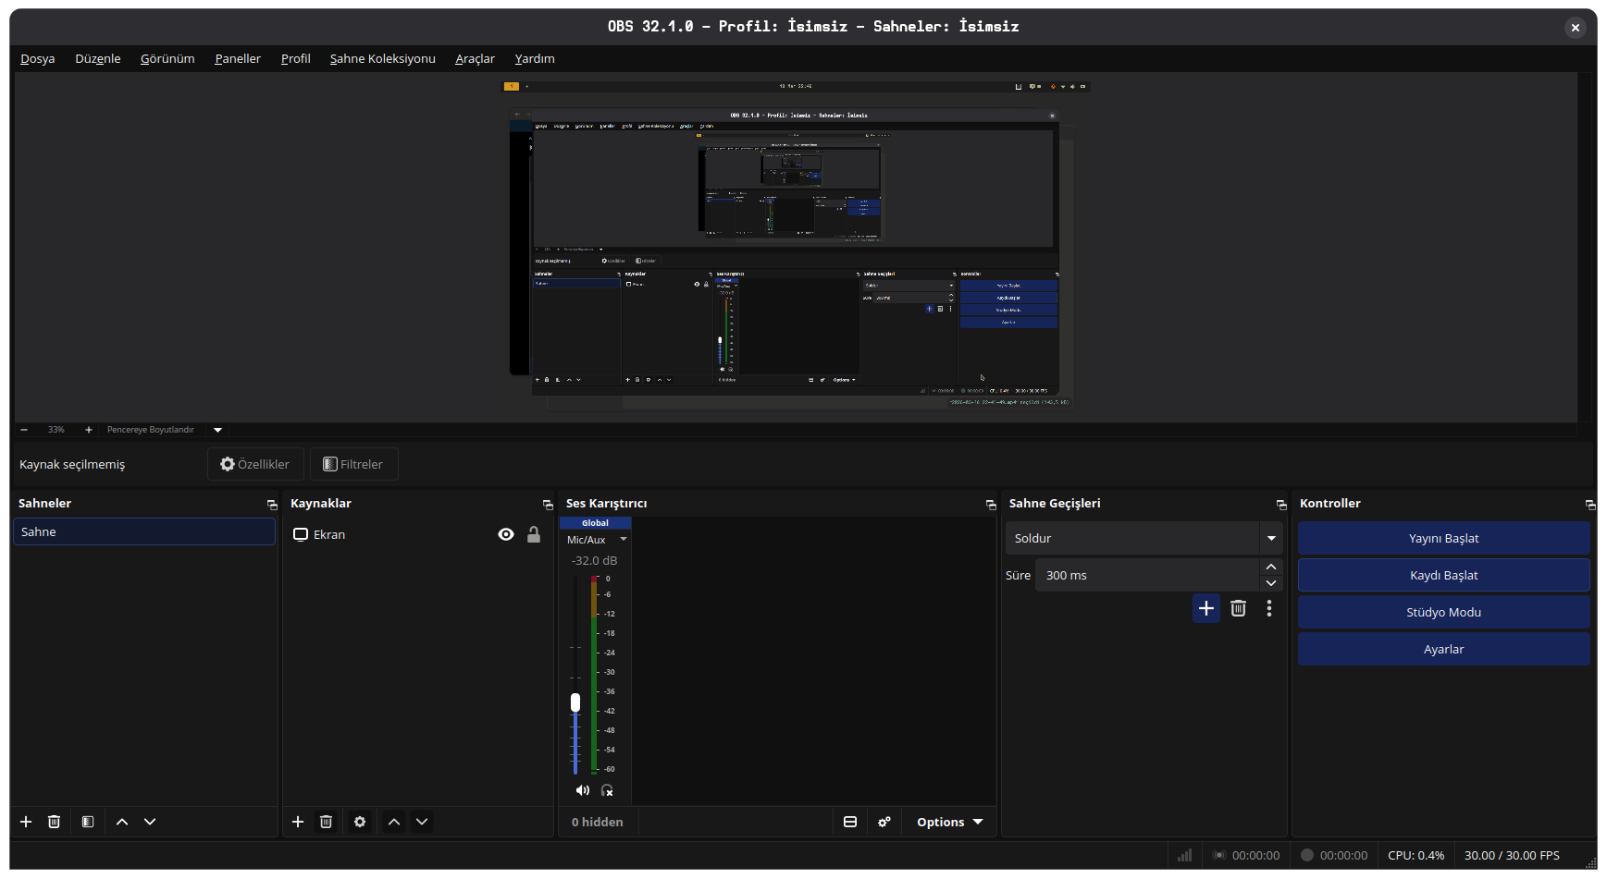This screenshot has height=879, width=1607.
Task: Toggle the vertical mixer layout icon
Action: click(850, 822)
